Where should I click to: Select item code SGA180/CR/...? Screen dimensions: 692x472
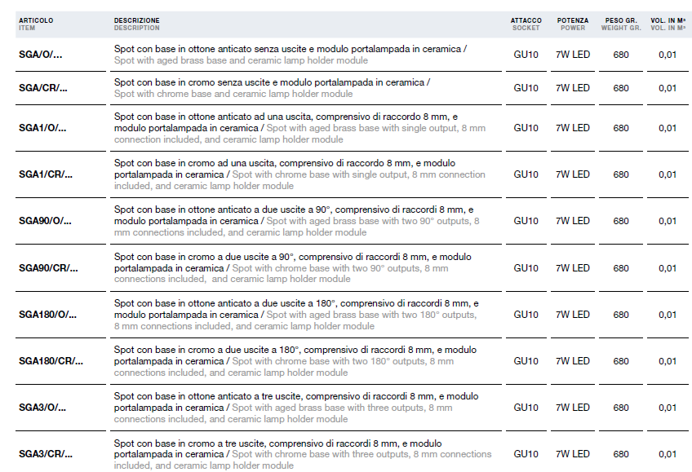coord(51,361)
